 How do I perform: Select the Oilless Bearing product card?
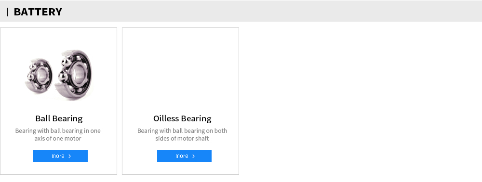pos(180,101)
